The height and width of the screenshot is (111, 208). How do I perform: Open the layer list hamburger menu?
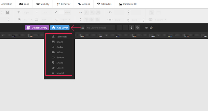(x=83, y=28)
